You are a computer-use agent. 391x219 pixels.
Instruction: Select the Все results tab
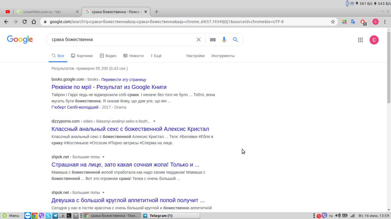point(58,56)
